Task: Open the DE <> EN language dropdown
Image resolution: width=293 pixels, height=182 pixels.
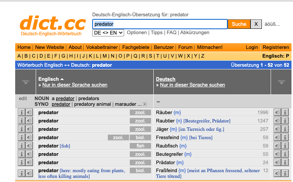Action: (x=108, y=33)
